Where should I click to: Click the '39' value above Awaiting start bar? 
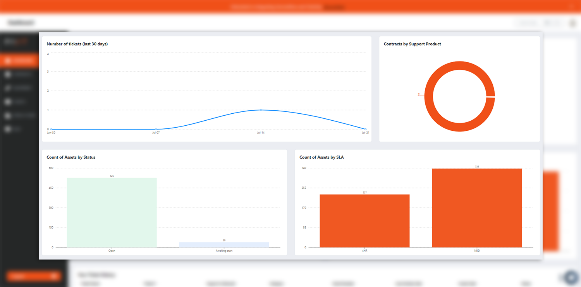(224, 240)
